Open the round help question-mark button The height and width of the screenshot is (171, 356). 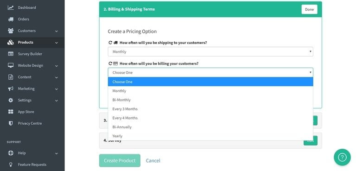pos(342,157)
